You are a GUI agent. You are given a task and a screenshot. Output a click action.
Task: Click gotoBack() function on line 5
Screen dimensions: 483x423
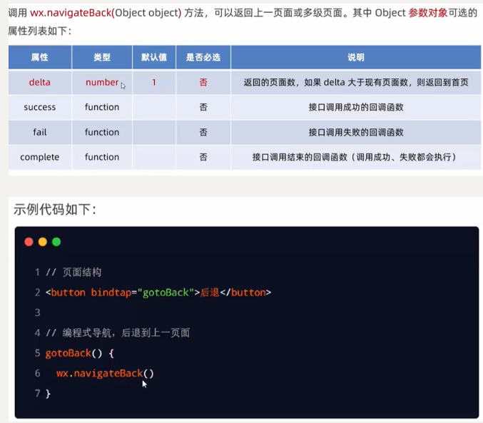tap(73, 353)
